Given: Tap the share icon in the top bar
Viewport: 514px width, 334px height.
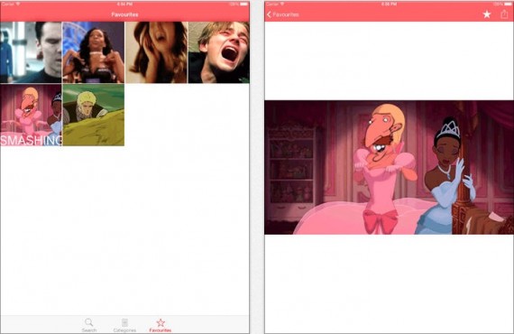Looking at the screenshot, I should tap(504, 14).
